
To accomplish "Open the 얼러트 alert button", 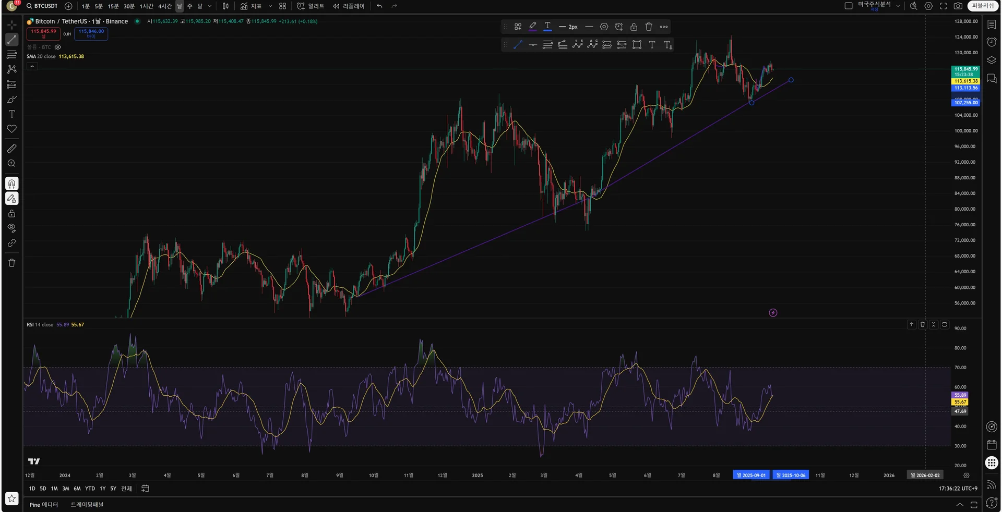I will (x=311, y=6).
